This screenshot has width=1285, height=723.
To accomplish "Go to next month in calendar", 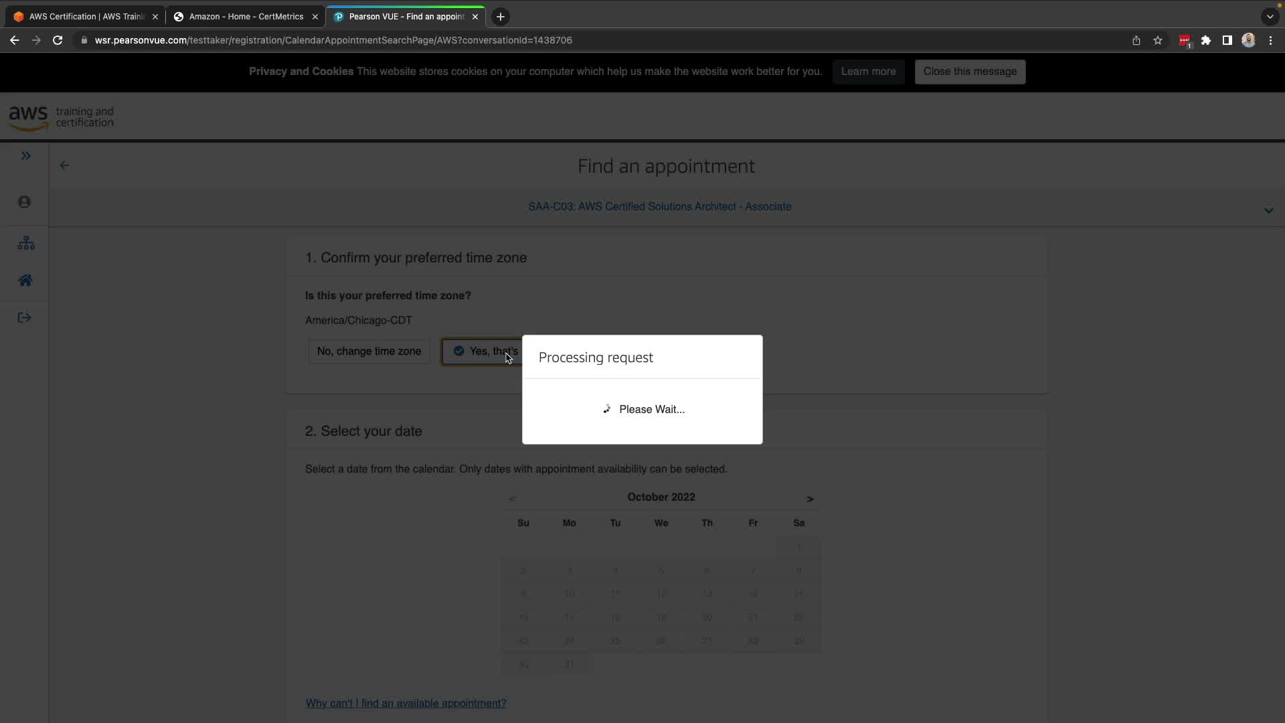I will tap(810, 499).
